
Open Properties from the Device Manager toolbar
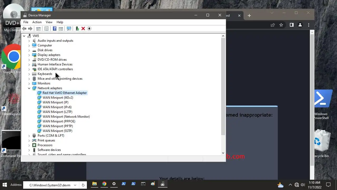pyautogui.click(x=46, y=28)
